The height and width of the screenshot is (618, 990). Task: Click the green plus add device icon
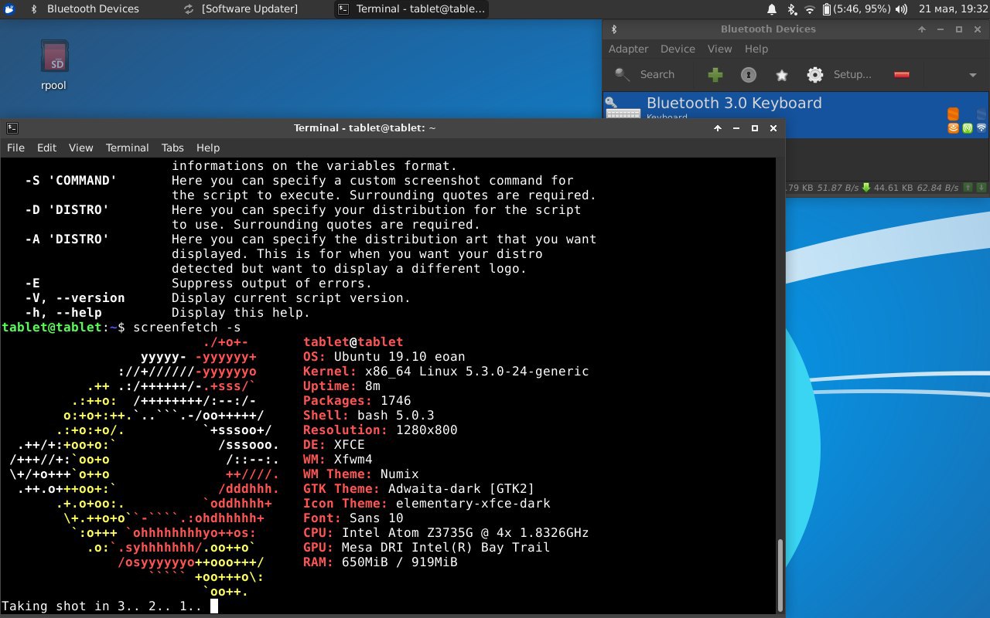pyautogui.click(x=715, y=75)
